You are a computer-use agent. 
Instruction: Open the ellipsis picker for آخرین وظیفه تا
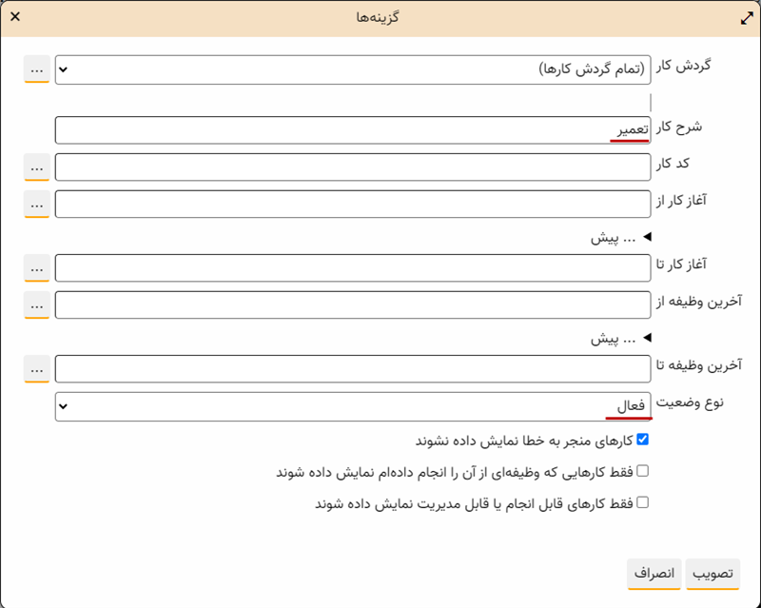point(36,368)
